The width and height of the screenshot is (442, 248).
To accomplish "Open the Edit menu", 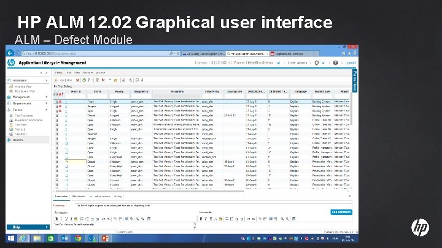I will [x=69, y=73].
